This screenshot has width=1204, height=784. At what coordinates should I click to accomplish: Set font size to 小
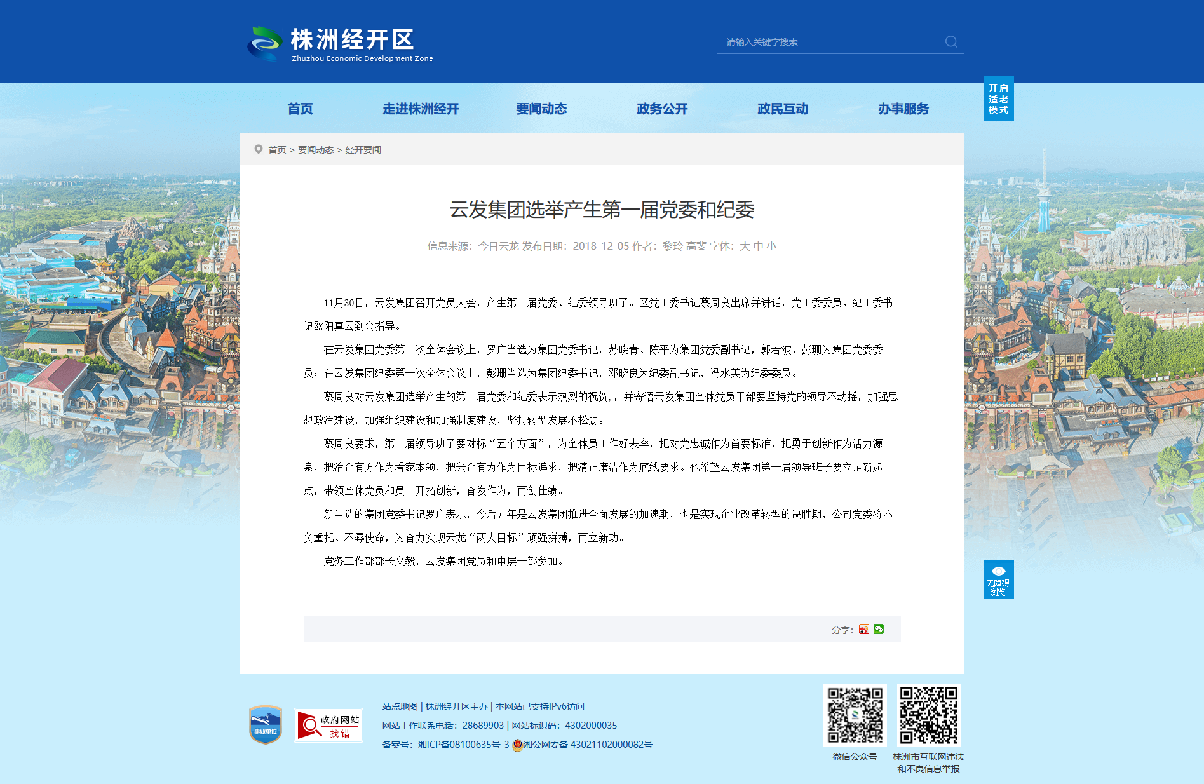[x=771, y=246]
